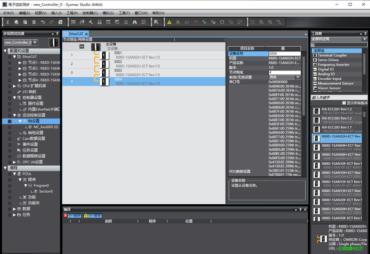Click the Zoom In magnifier toolbar icon
Screen dimensions: 370x254
tap(261, 22)
